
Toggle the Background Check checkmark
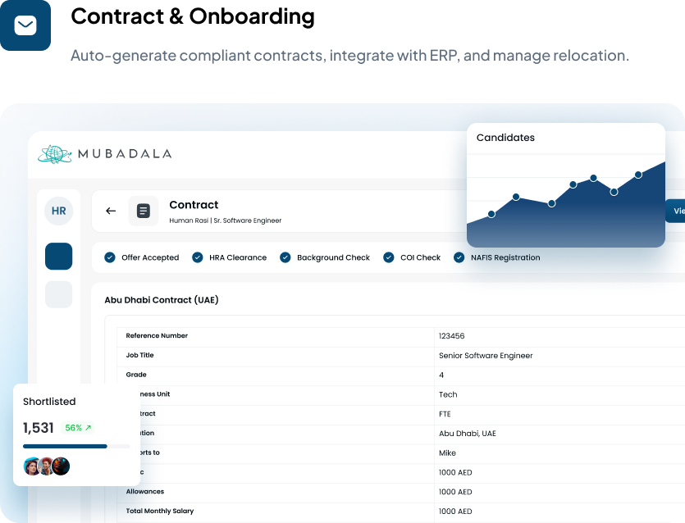tap(285, 257)
